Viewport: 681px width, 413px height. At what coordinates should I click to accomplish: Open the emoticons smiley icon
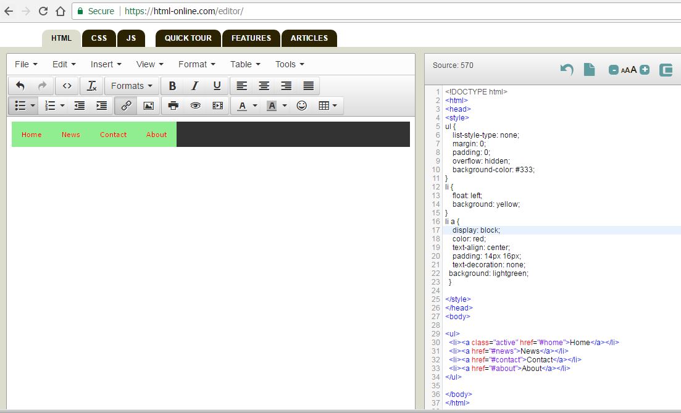pos(301,106)
